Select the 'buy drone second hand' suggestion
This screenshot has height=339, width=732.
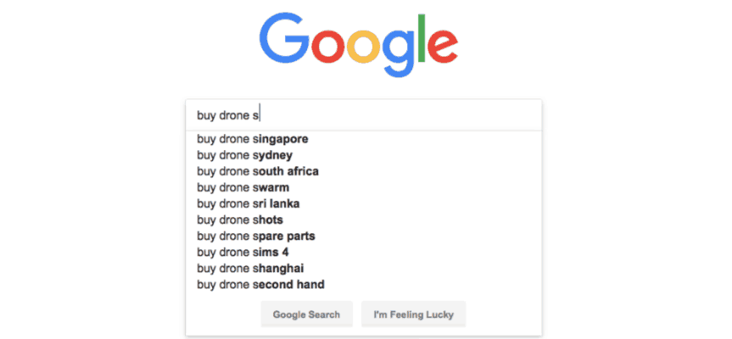(260, 284)
